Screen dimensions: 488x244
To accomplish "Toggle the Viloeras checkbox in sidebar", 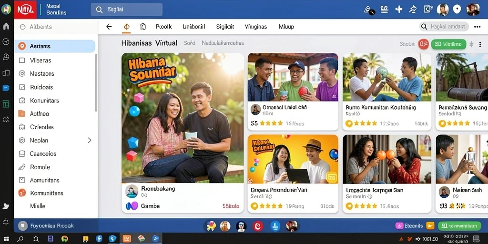I will pos(22,61).
